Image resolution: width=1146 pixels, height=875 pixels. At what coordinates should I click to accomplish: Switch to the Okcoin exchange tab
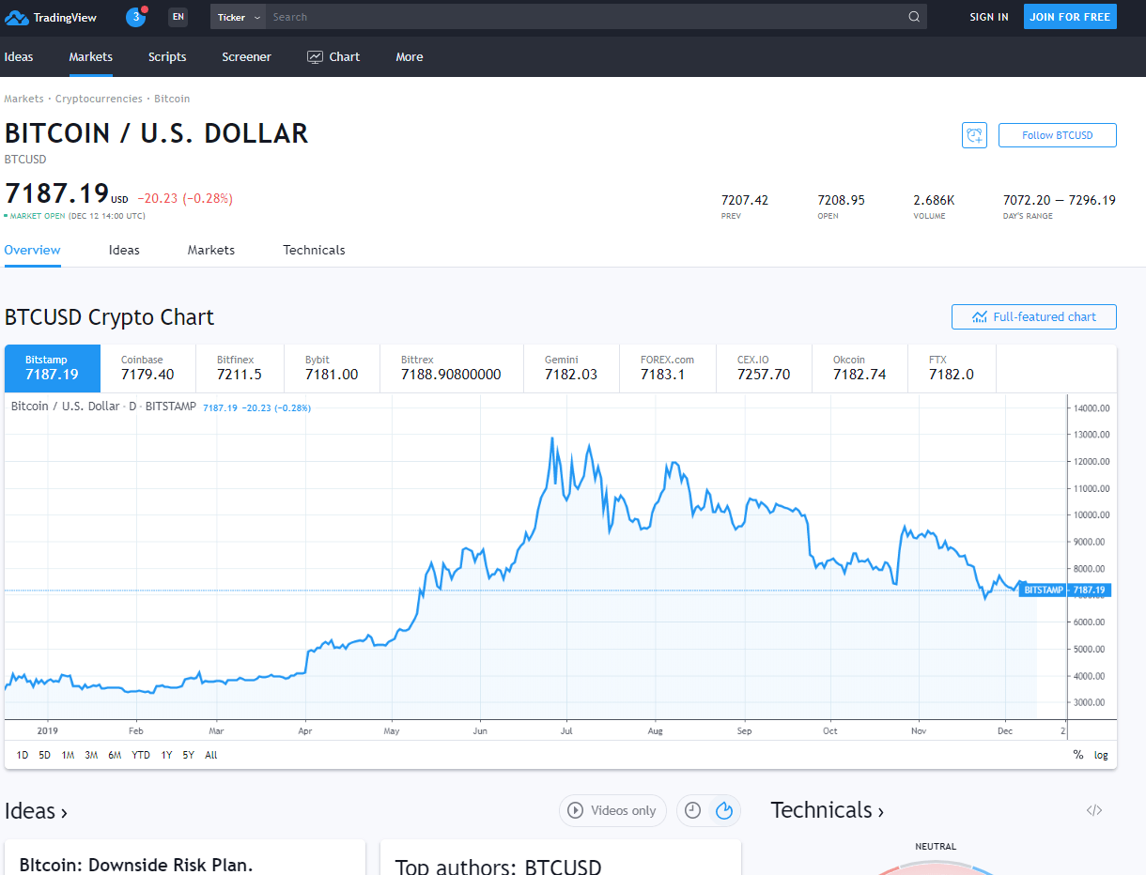click(859, 368)
